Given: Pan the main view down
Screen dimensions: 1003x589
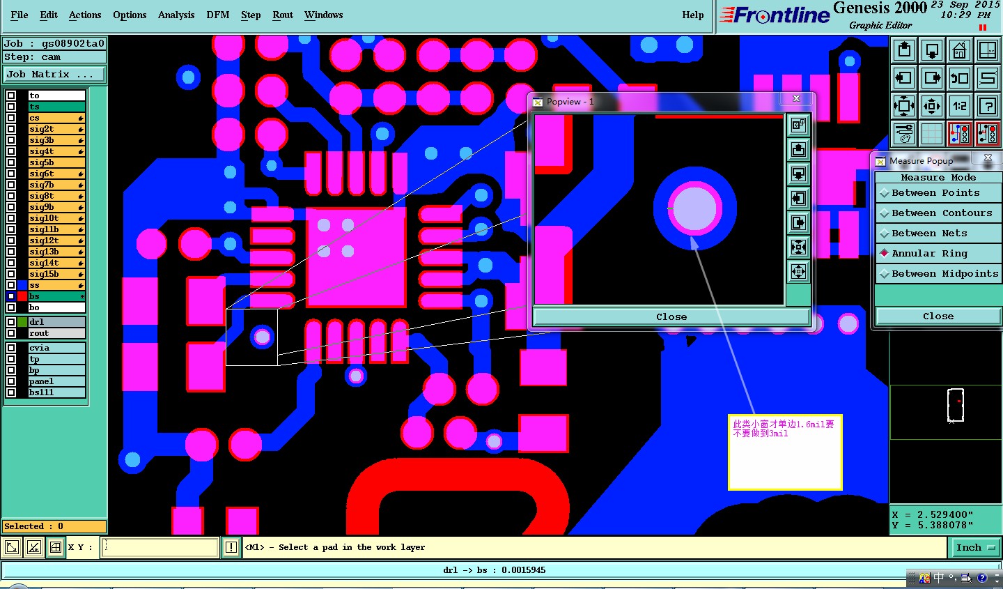Looking at the screenshot, I should coord(932,50).
